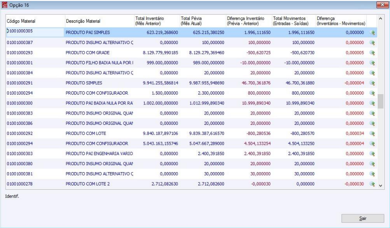The height and width of the screenshot is (228, 390).
Task: Click value 1.012.999,890340 in Total Pévia
Action: point(207,103)
